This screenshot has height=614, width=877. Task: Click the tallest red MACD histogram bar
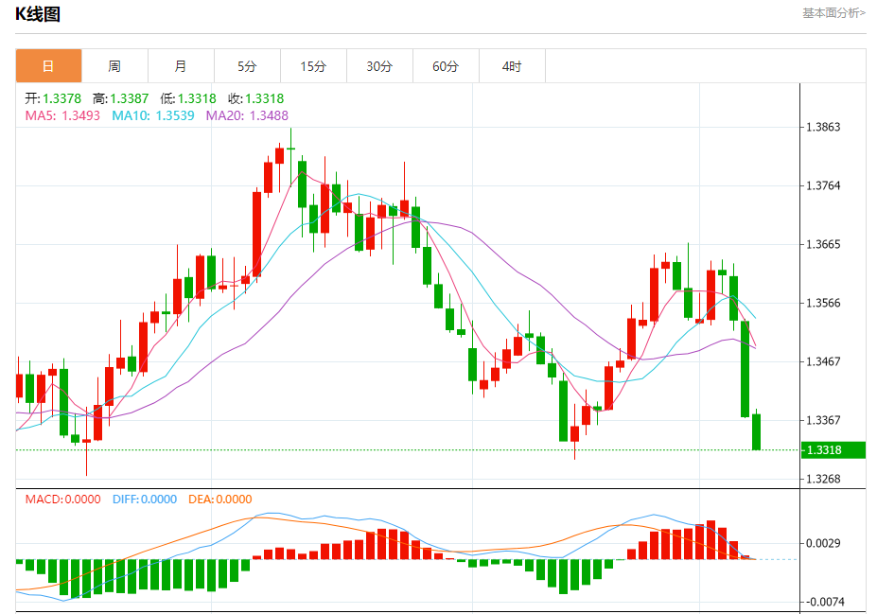point(710,539)
